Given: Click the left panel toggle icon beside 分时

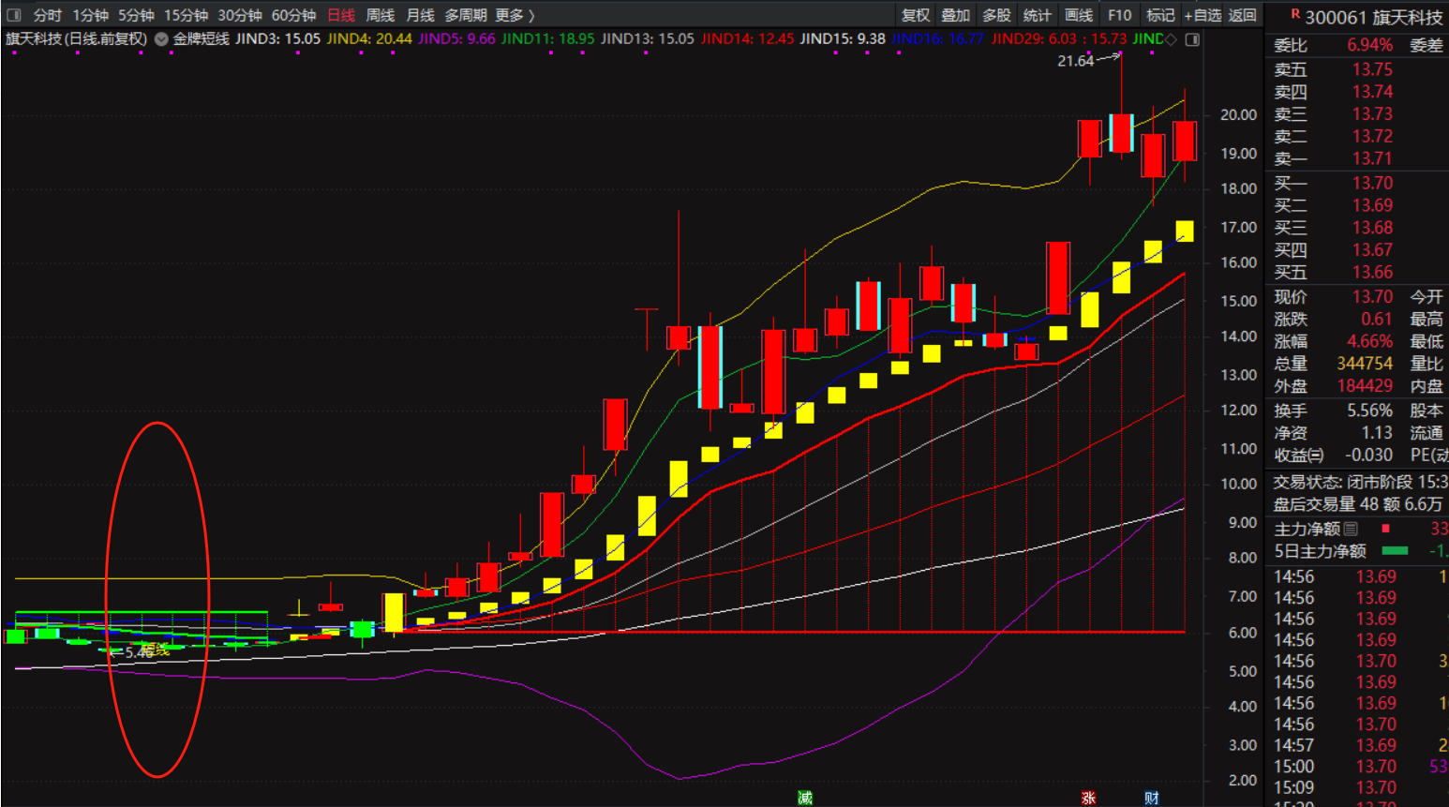Looking at the screenshot, I should point(14,15).
